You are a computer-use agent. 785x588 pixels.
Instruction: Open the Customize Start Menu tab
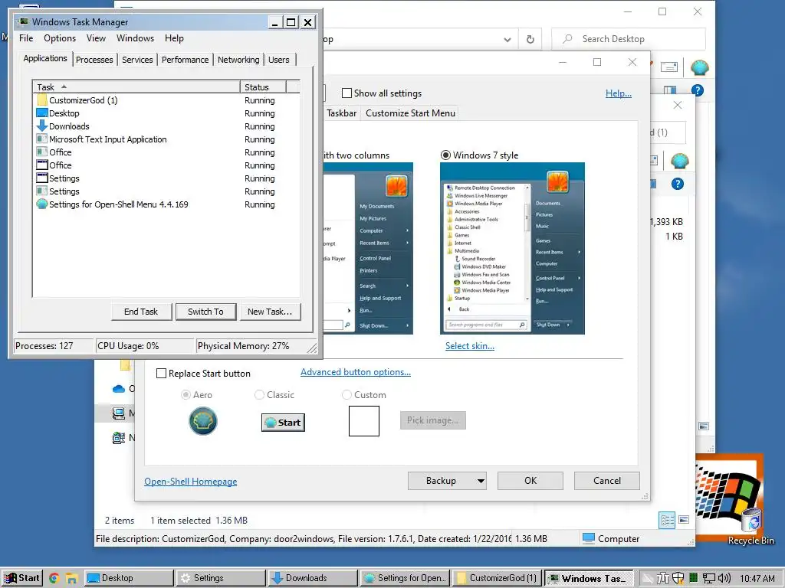coord(411,113)
